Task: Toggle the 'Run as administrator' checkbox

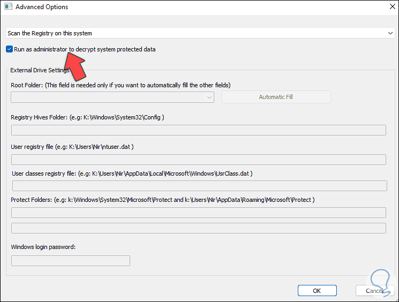Action: [x=10, y=49]
